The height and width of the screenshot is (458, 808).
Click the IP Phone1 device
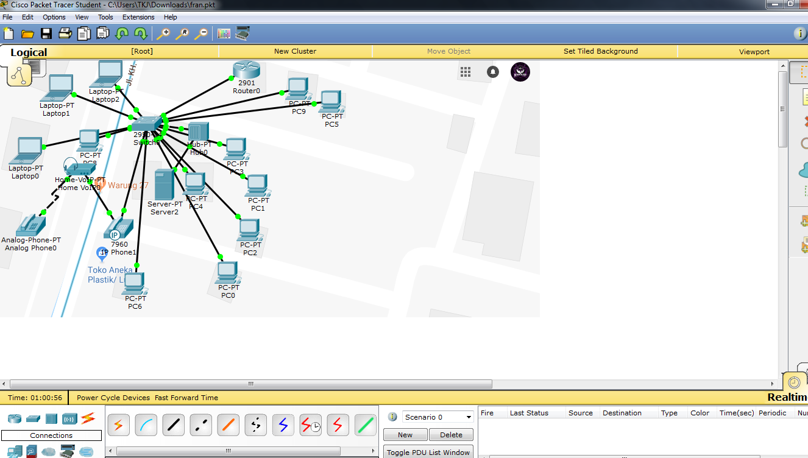119,228
